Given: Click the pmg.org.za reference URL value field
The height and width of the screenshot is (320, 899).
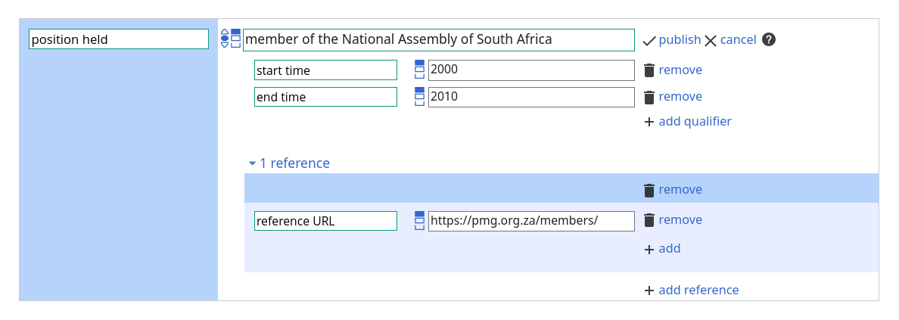Looking at the screenshot, I should pyautogui.click(x=530, y=220).
